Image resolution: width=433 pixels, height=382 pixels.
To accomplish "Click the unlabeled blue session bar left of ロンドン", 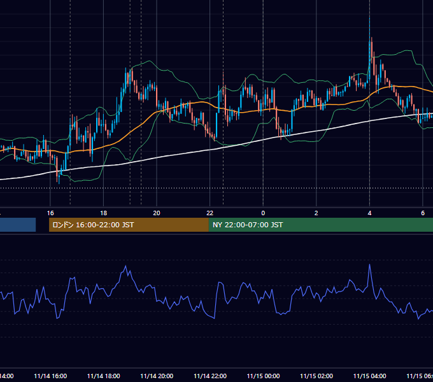I will [x=18, y=225].
